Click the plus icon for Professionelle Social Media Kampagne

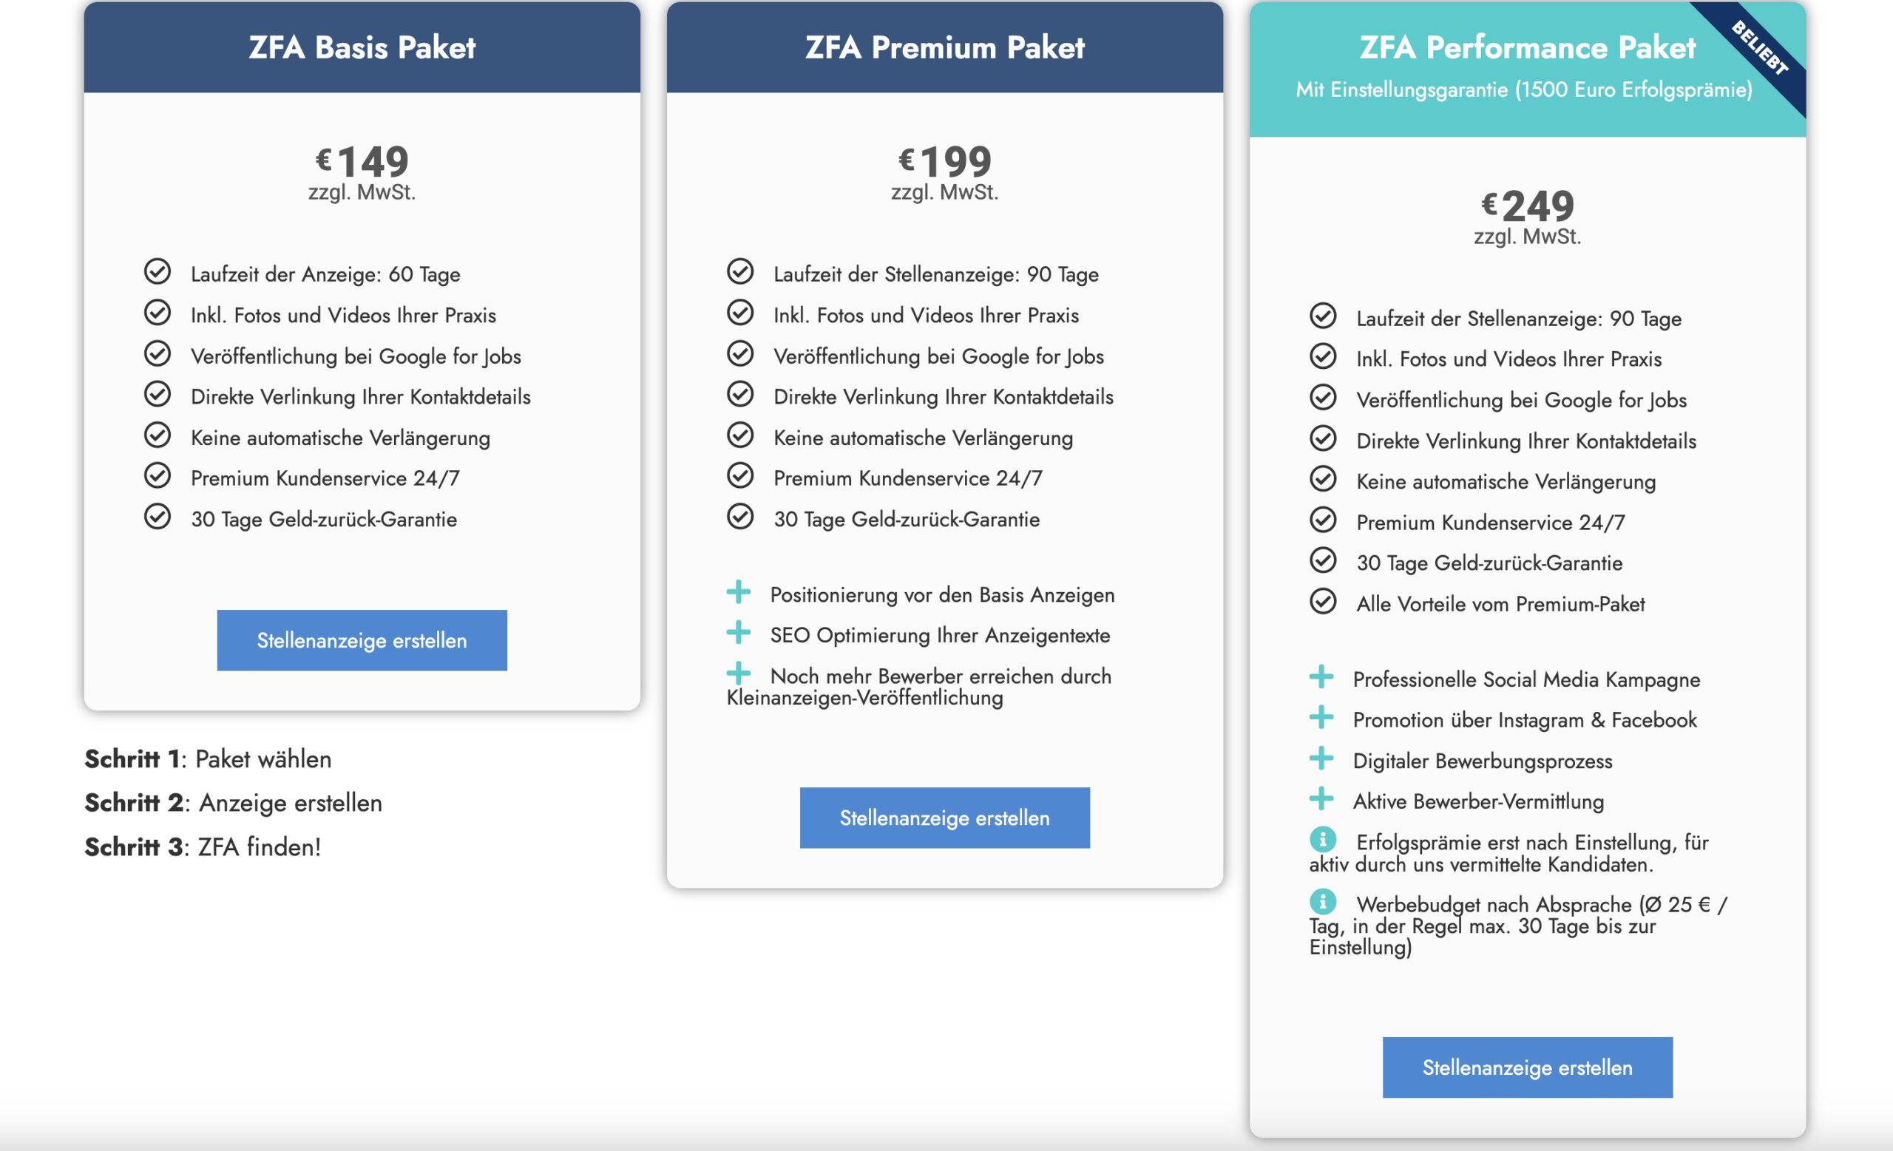pos(1321,676)
